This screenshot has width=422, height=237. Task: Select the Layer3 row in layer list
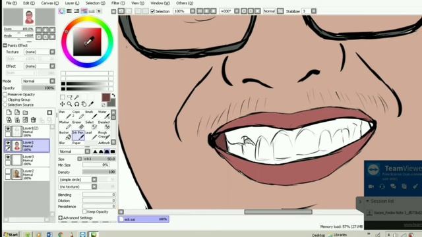click(x=26, y=160)
